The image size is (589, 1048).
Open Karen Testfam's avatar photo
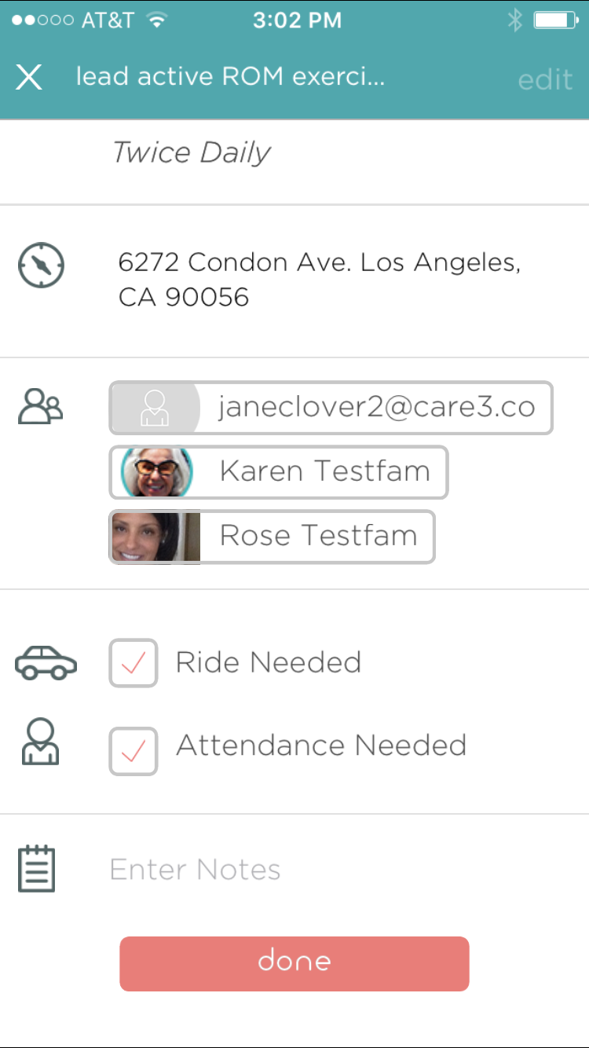click(x=156, y=472)
